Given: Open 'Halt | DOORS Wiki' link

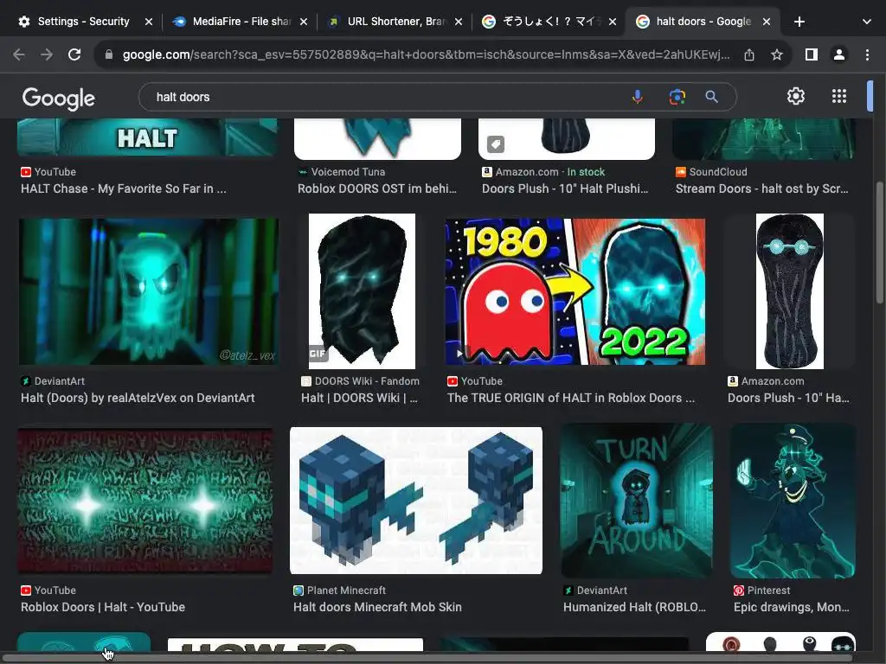Looking at the screenshot, I should pyautogui.click(x=359, y=398).
